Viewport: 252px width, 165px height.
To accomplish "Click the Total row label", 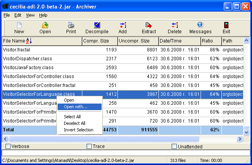I will click(x=9, y=130).
